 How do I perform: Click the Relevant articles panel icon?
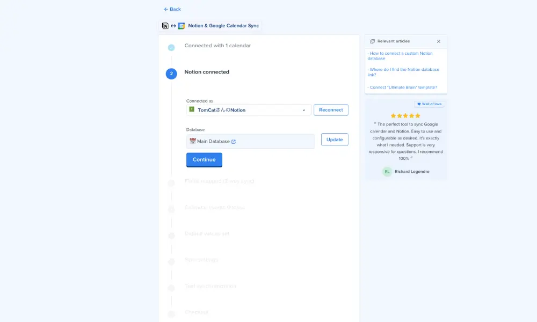click(373, 41)
